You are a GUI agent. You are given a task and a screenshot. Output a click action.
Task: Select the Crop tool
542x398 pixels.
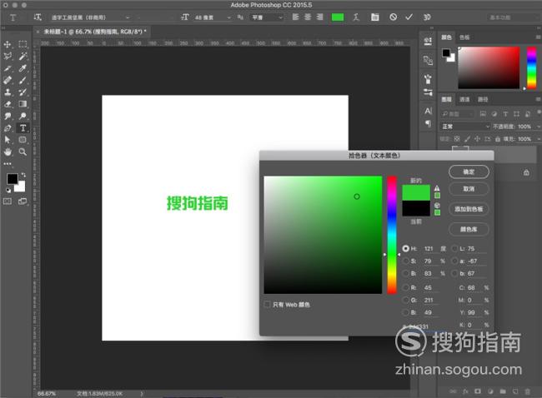click(8, 68)
